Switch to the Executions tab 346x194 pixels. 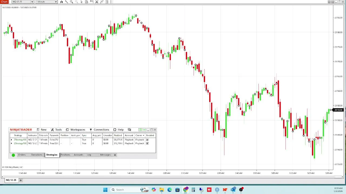tap(37, 155)
